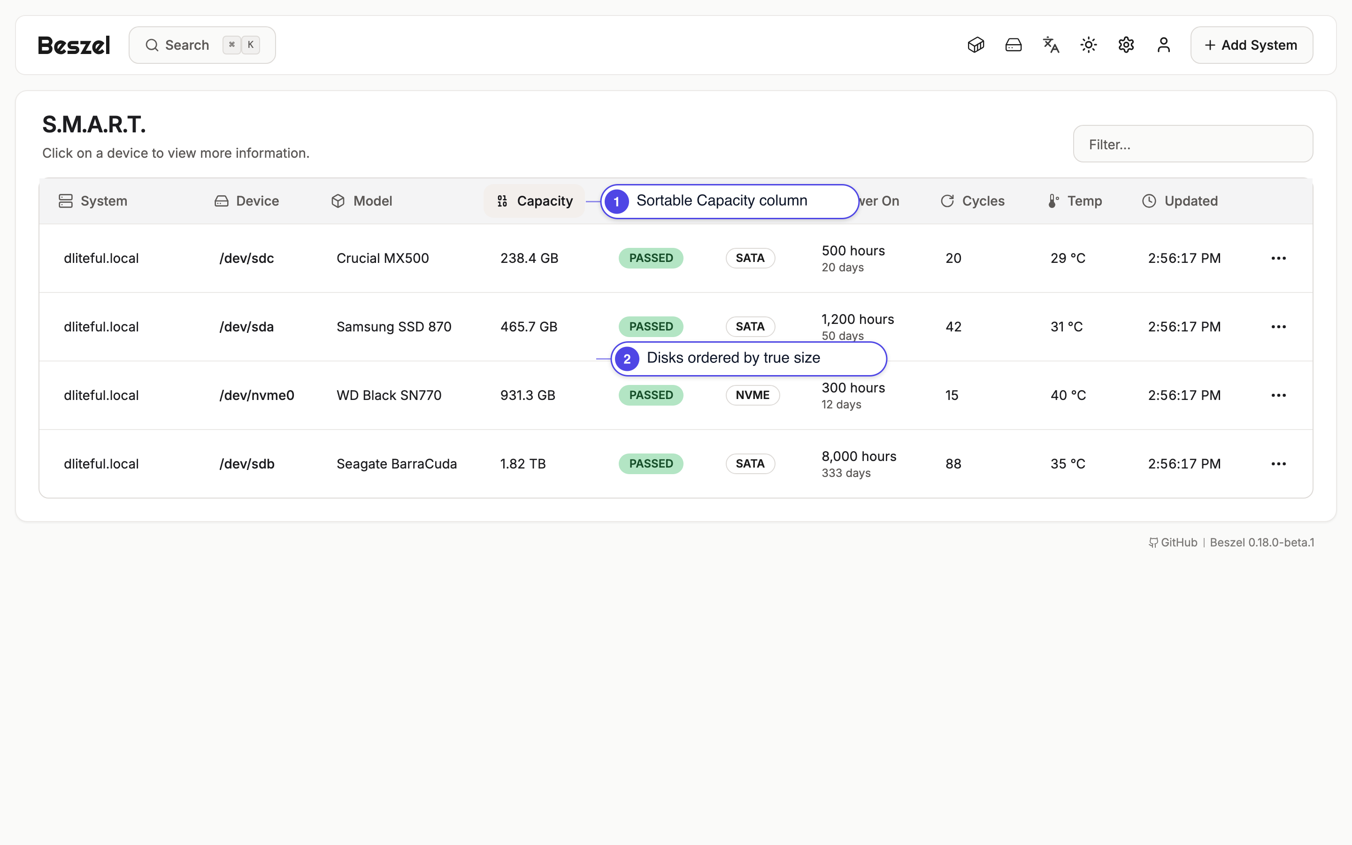Sort table by the Device column header

246,201
